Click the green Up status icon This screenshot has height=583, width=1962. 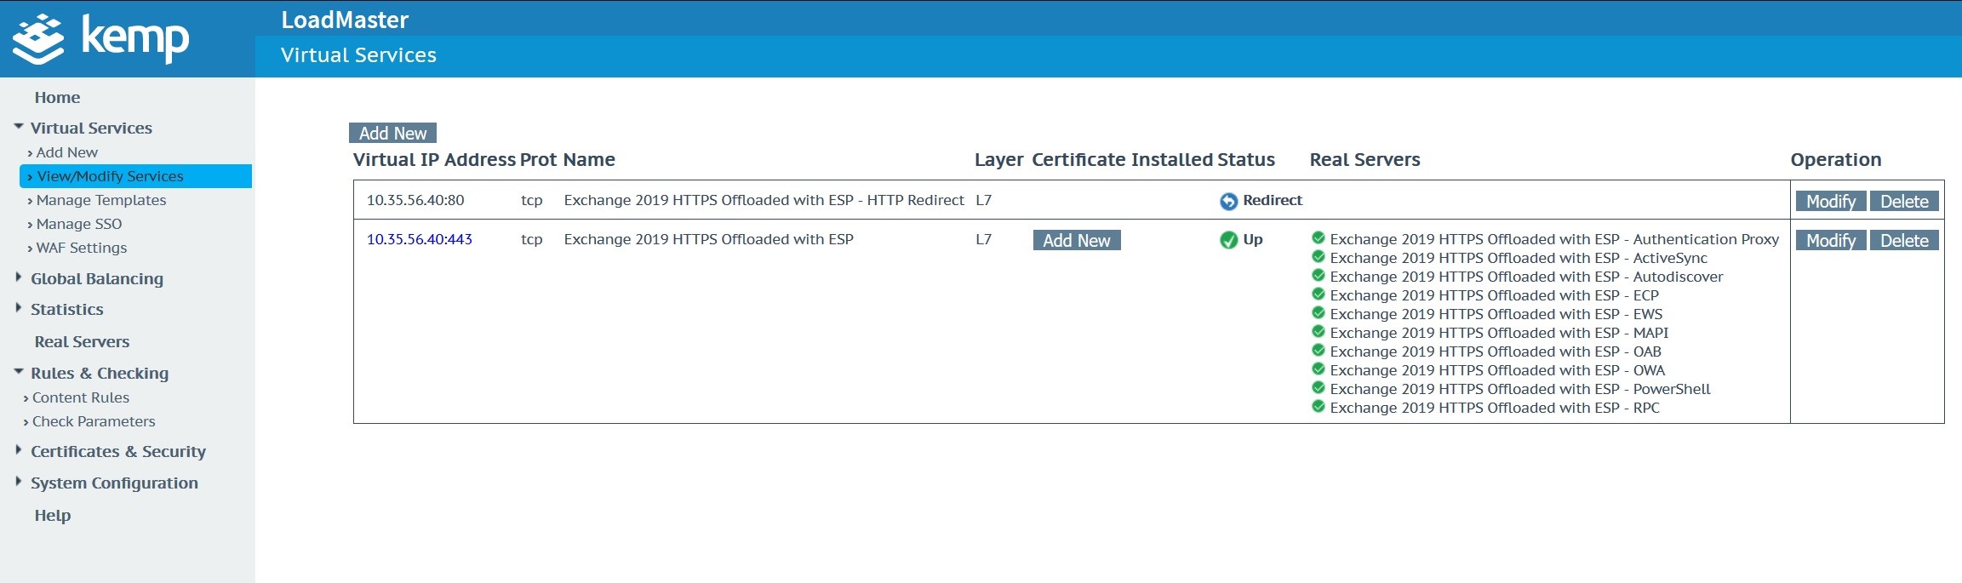pos(1228,240)
